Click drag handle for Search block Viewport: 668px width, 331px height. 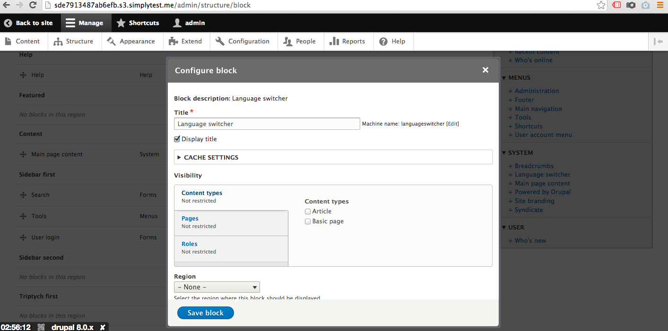(23, 195)
